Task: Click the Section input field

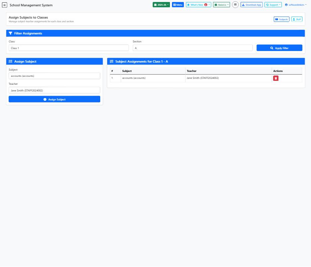Action: 193,48
